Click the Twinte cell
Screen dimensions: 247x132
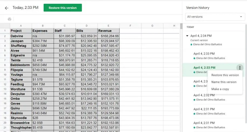(x=21, y=60)
